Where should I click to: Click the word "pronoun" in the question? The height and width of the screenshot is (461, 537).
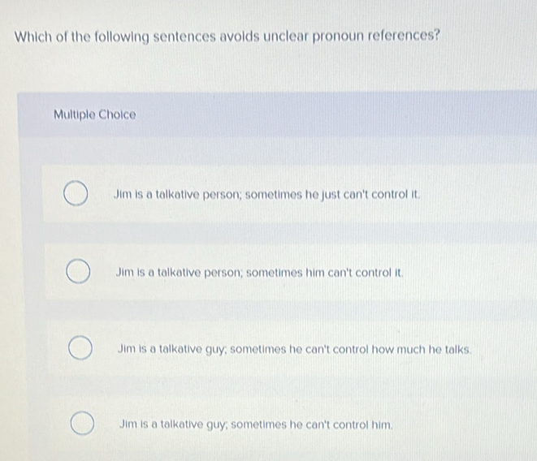point(338,37)
